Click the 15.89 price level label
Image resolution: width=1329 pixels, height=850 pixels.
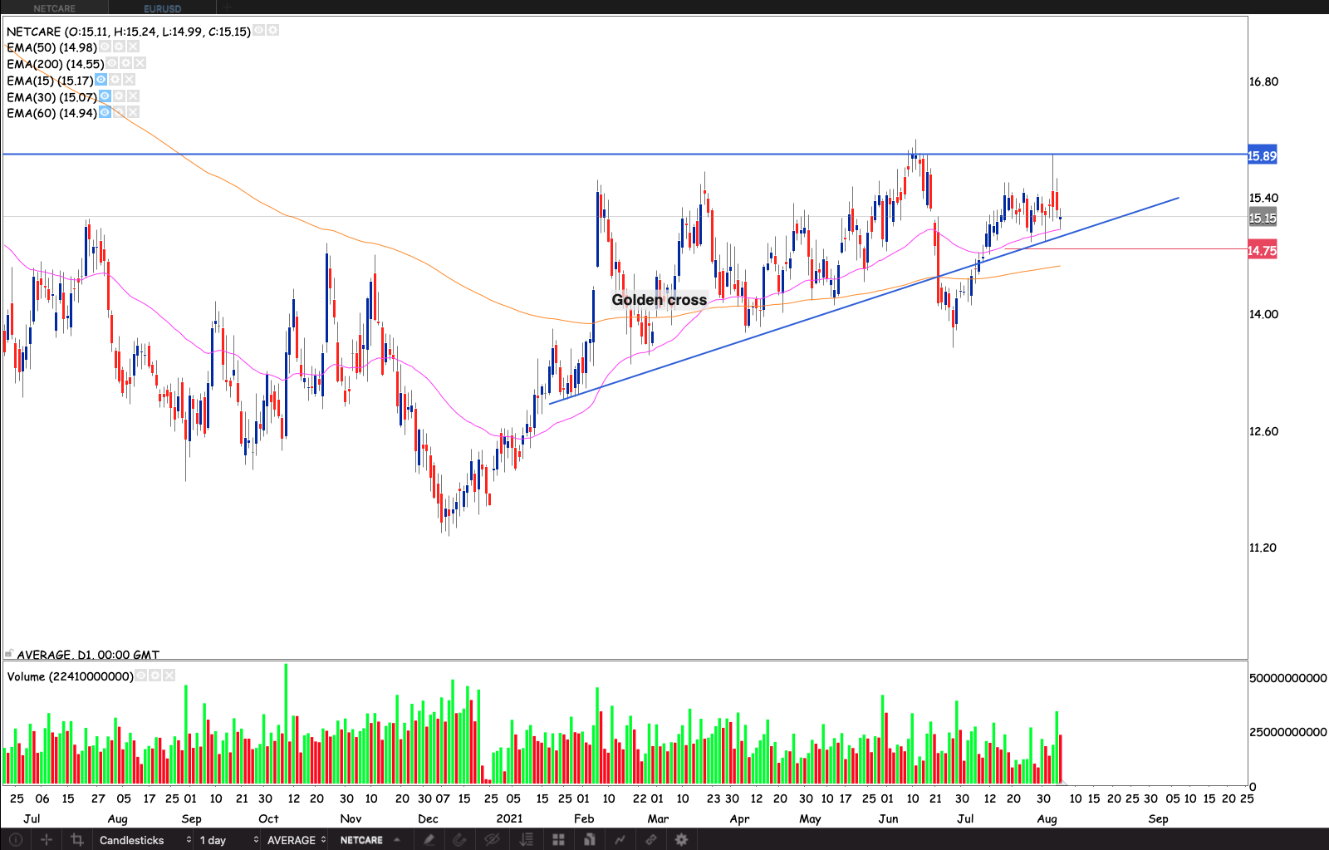[1262, 156]
